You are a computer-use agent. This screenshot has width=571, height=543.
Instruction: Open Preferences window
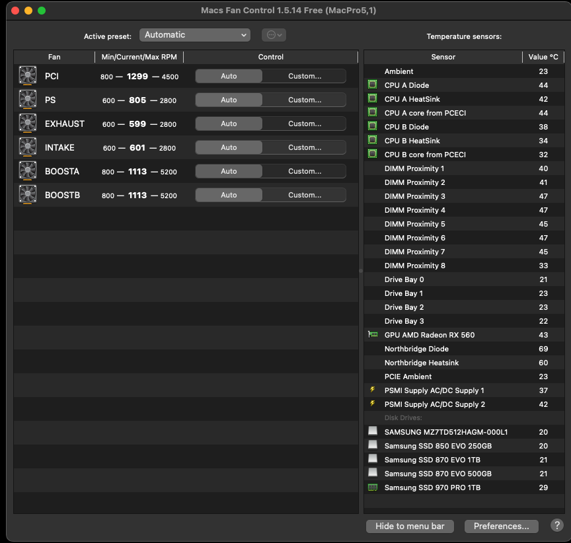[x=502, y=526]
